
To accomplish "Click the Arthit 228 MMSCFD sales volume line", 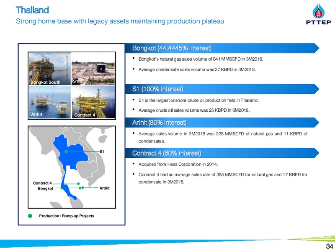I will pos(223,138).
